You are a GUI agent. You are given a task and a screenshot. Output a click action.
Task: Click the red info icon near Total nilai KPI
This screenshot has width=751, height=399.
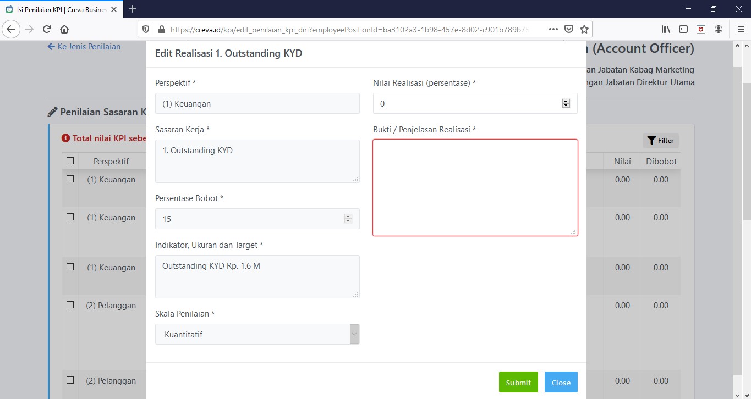click(x=65, y=138)
